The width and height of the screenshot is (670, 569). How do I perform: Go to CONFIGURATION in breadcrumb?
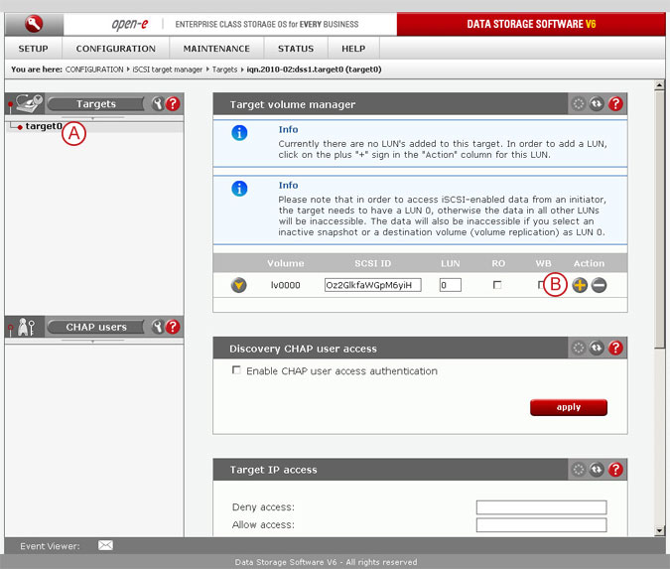coord(94,70)
